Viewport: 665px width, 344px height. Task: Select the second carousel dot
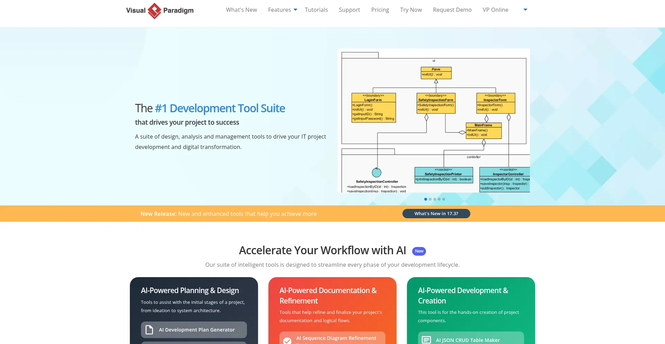pyautogui.click(x=430, y=199)
